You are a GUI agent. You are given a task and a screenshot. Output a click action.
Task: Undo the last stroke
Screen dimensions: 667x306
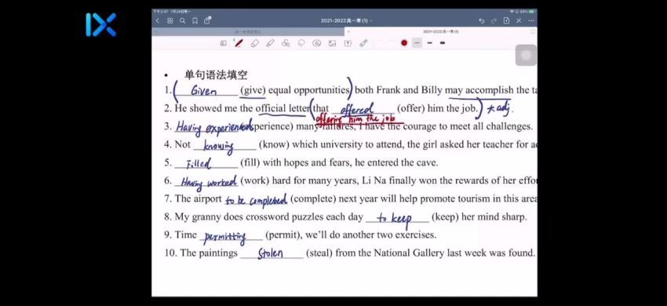(481, 20)
